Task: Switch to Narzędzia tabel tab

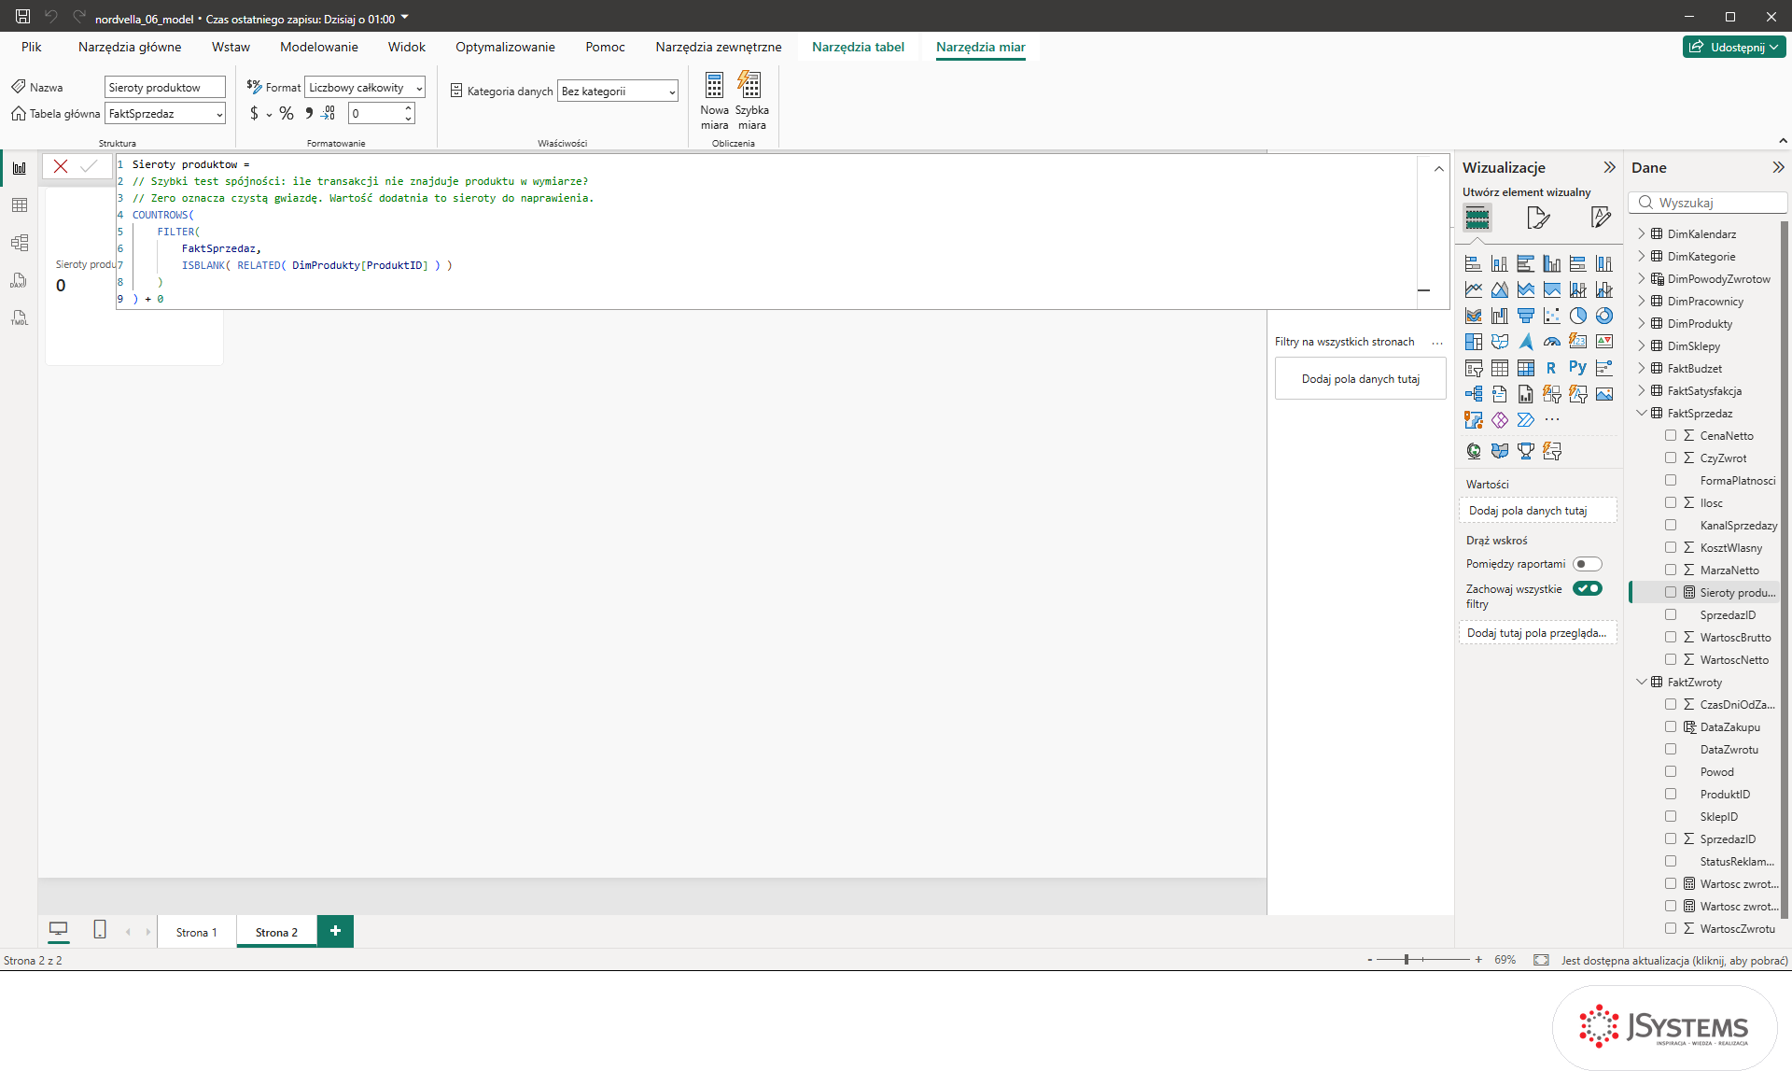Action: tap(858, 47)
